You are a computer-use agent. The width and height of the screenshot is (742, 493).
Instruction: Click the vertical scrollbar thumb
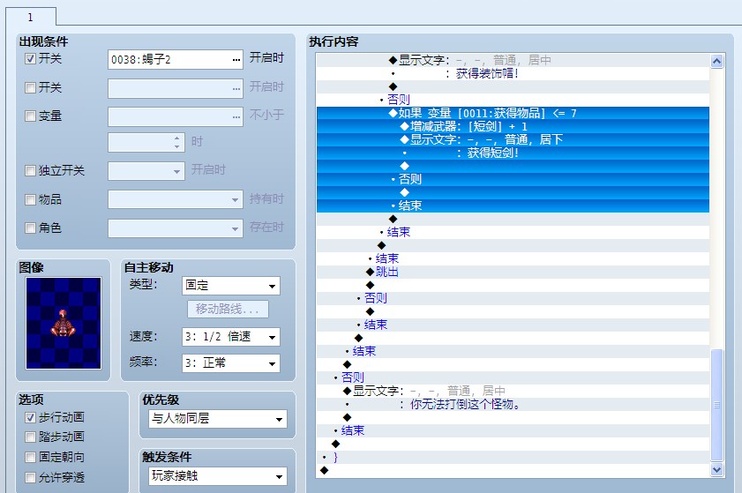[716, 405]
